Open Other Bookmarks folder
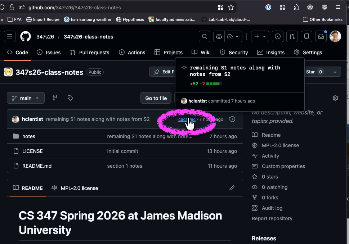 click(x=323, y=19)
